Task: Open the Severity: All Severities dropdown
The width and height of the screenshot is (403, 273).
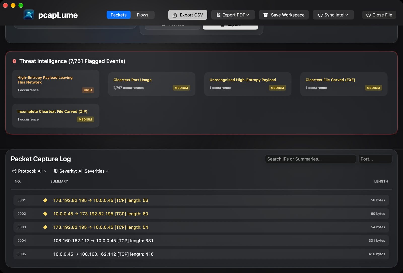Action: click(x=81, y=171)
